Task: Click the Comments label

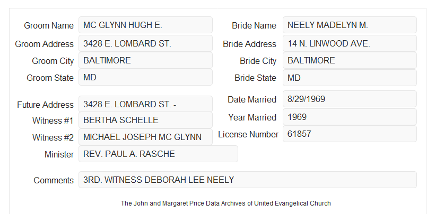Action: [54, 180]
